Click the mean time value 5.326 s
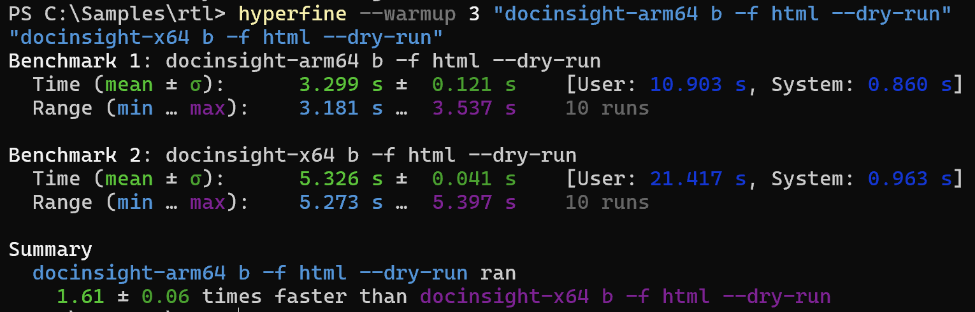This screenshot has width=975, height=312. [340, 179]
